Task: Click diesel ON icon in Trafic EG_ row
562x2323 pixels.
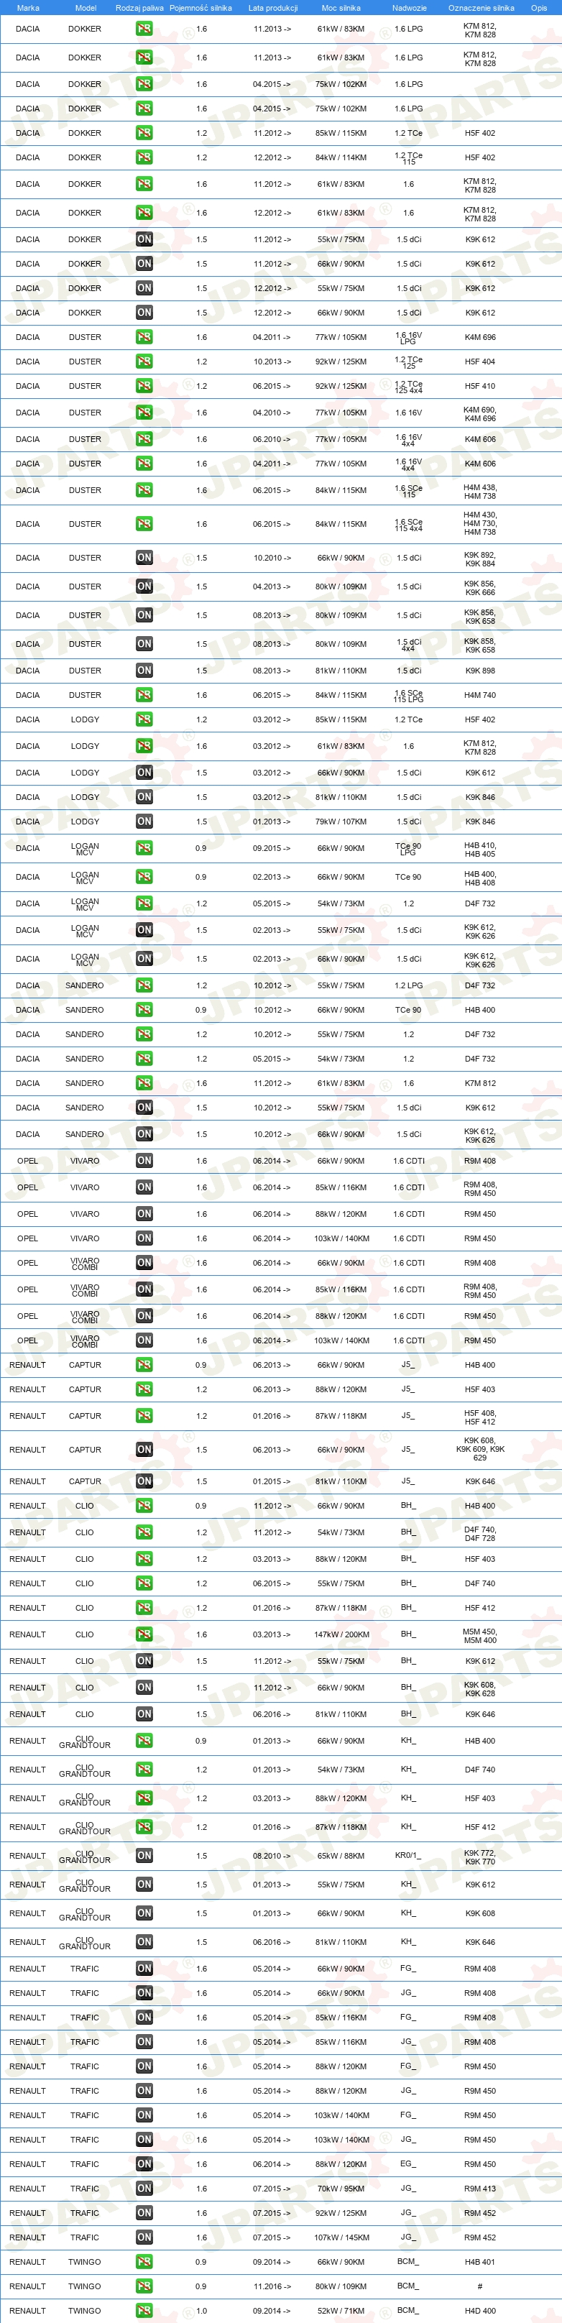Action: 144,2164
